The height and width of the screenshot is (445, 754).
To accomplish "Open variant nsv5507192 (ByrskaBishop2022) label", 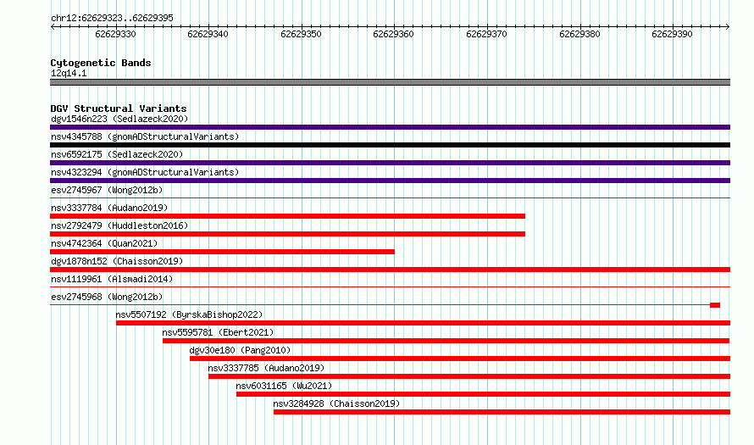I will coord(189,314).
